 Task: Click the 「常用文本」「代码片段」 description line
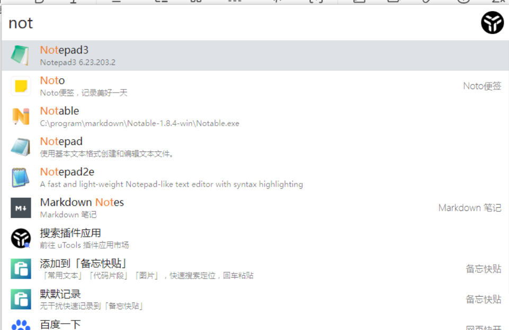(x=147, y=276)
